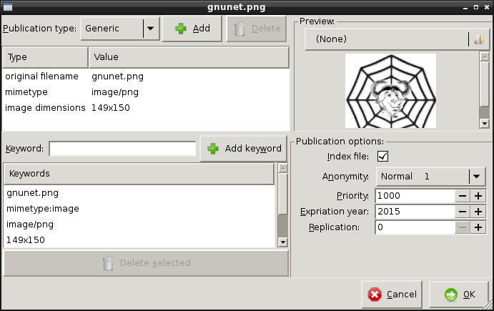Image resolution: width=494 pixels, height=311 pixels.
Task: Click the preview pane scroll-down arrow
Action: coord(485,123)
